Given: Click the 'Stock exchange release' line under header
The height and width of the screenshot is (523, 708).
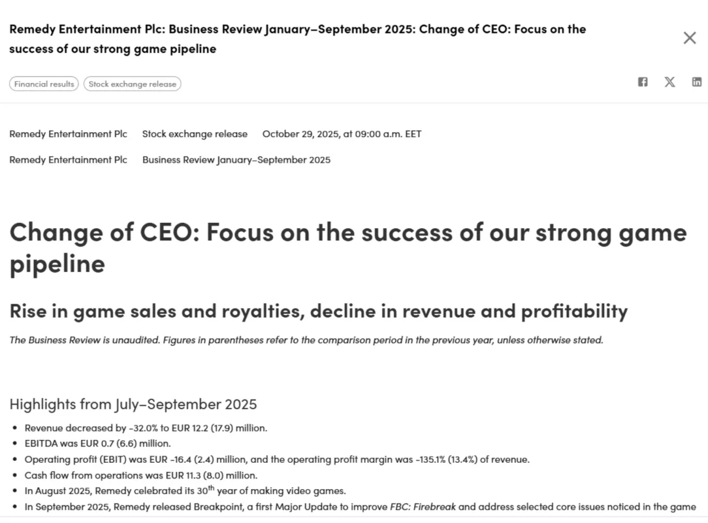Looking at the screenshot, I should [195, 134].
